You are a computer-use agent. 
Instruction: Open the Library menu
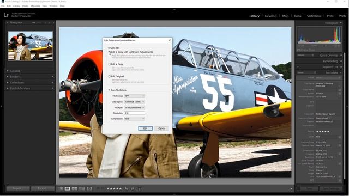(x=16, y=6)
